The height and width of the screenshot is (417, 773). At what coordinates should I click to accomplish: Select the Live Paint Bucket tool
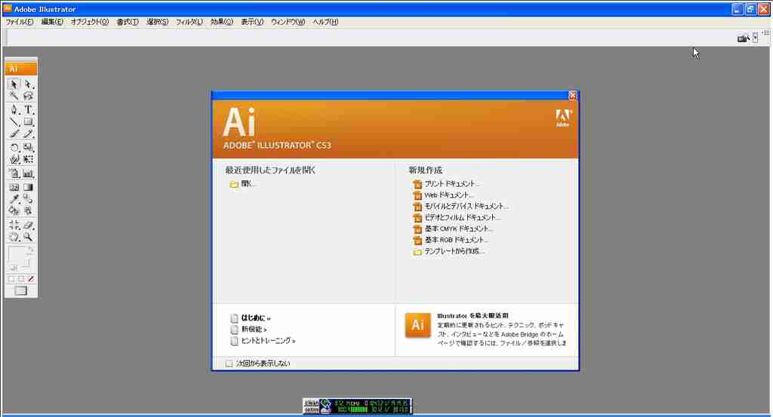pyautogui.click(x=14, y=210)
